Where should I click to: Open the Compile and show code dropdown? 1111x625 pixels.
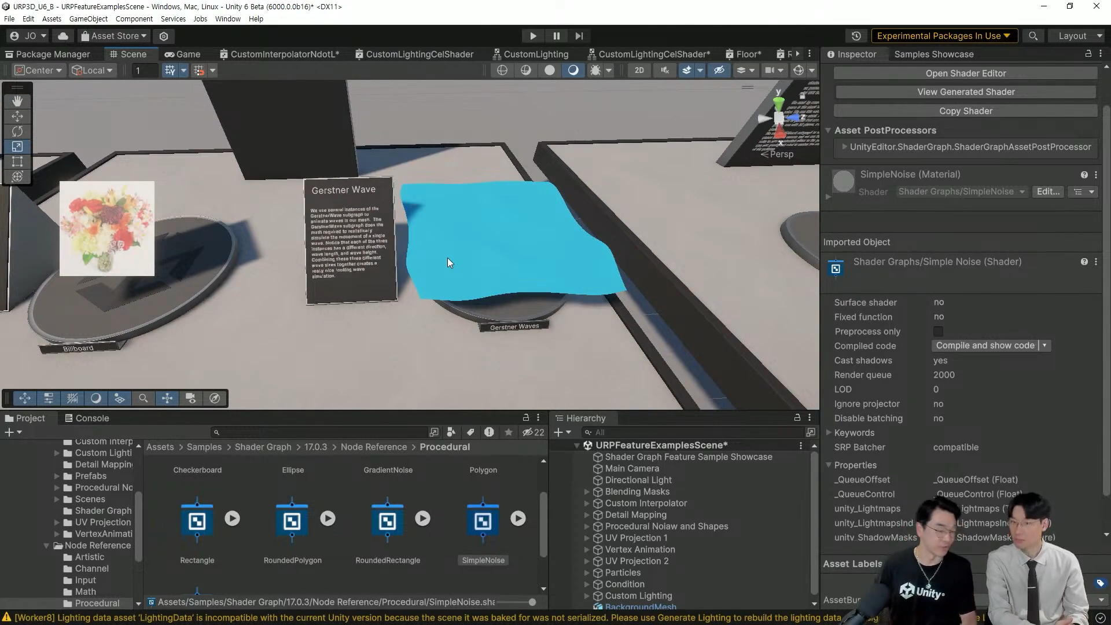click(x=1044, y=345)
